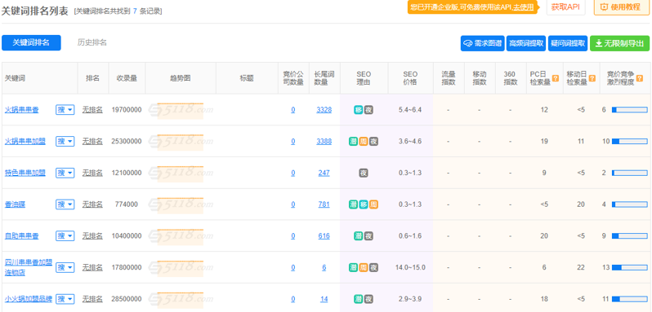Click the 潜 badge in 小火锅加盟品牌 row

tap(359, 299)
